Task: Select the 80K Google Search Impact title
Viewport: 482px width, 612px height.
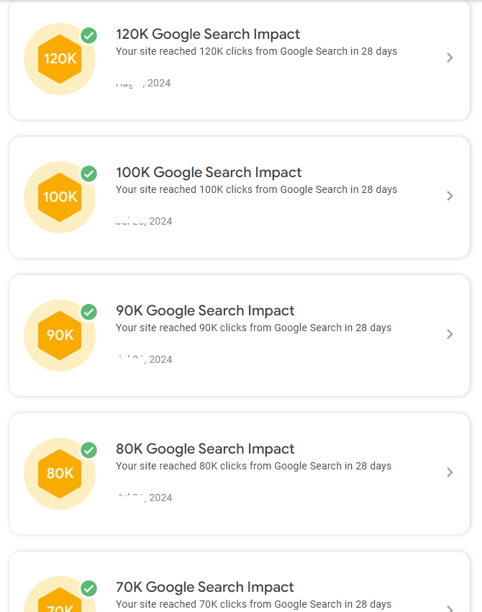Action: click(x=205, y=449)
